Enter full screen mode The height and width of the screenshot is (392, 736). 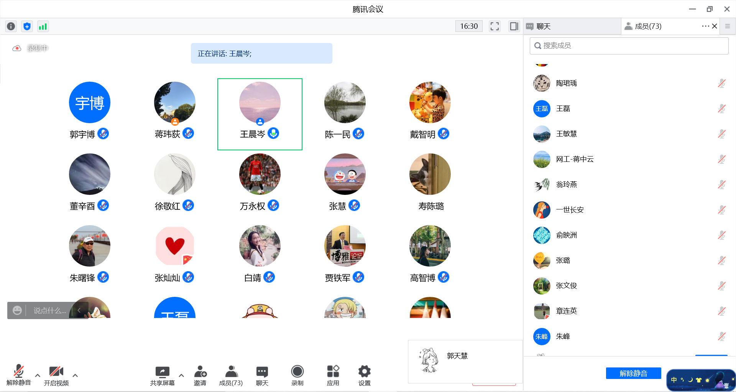(x=495, y=26)
